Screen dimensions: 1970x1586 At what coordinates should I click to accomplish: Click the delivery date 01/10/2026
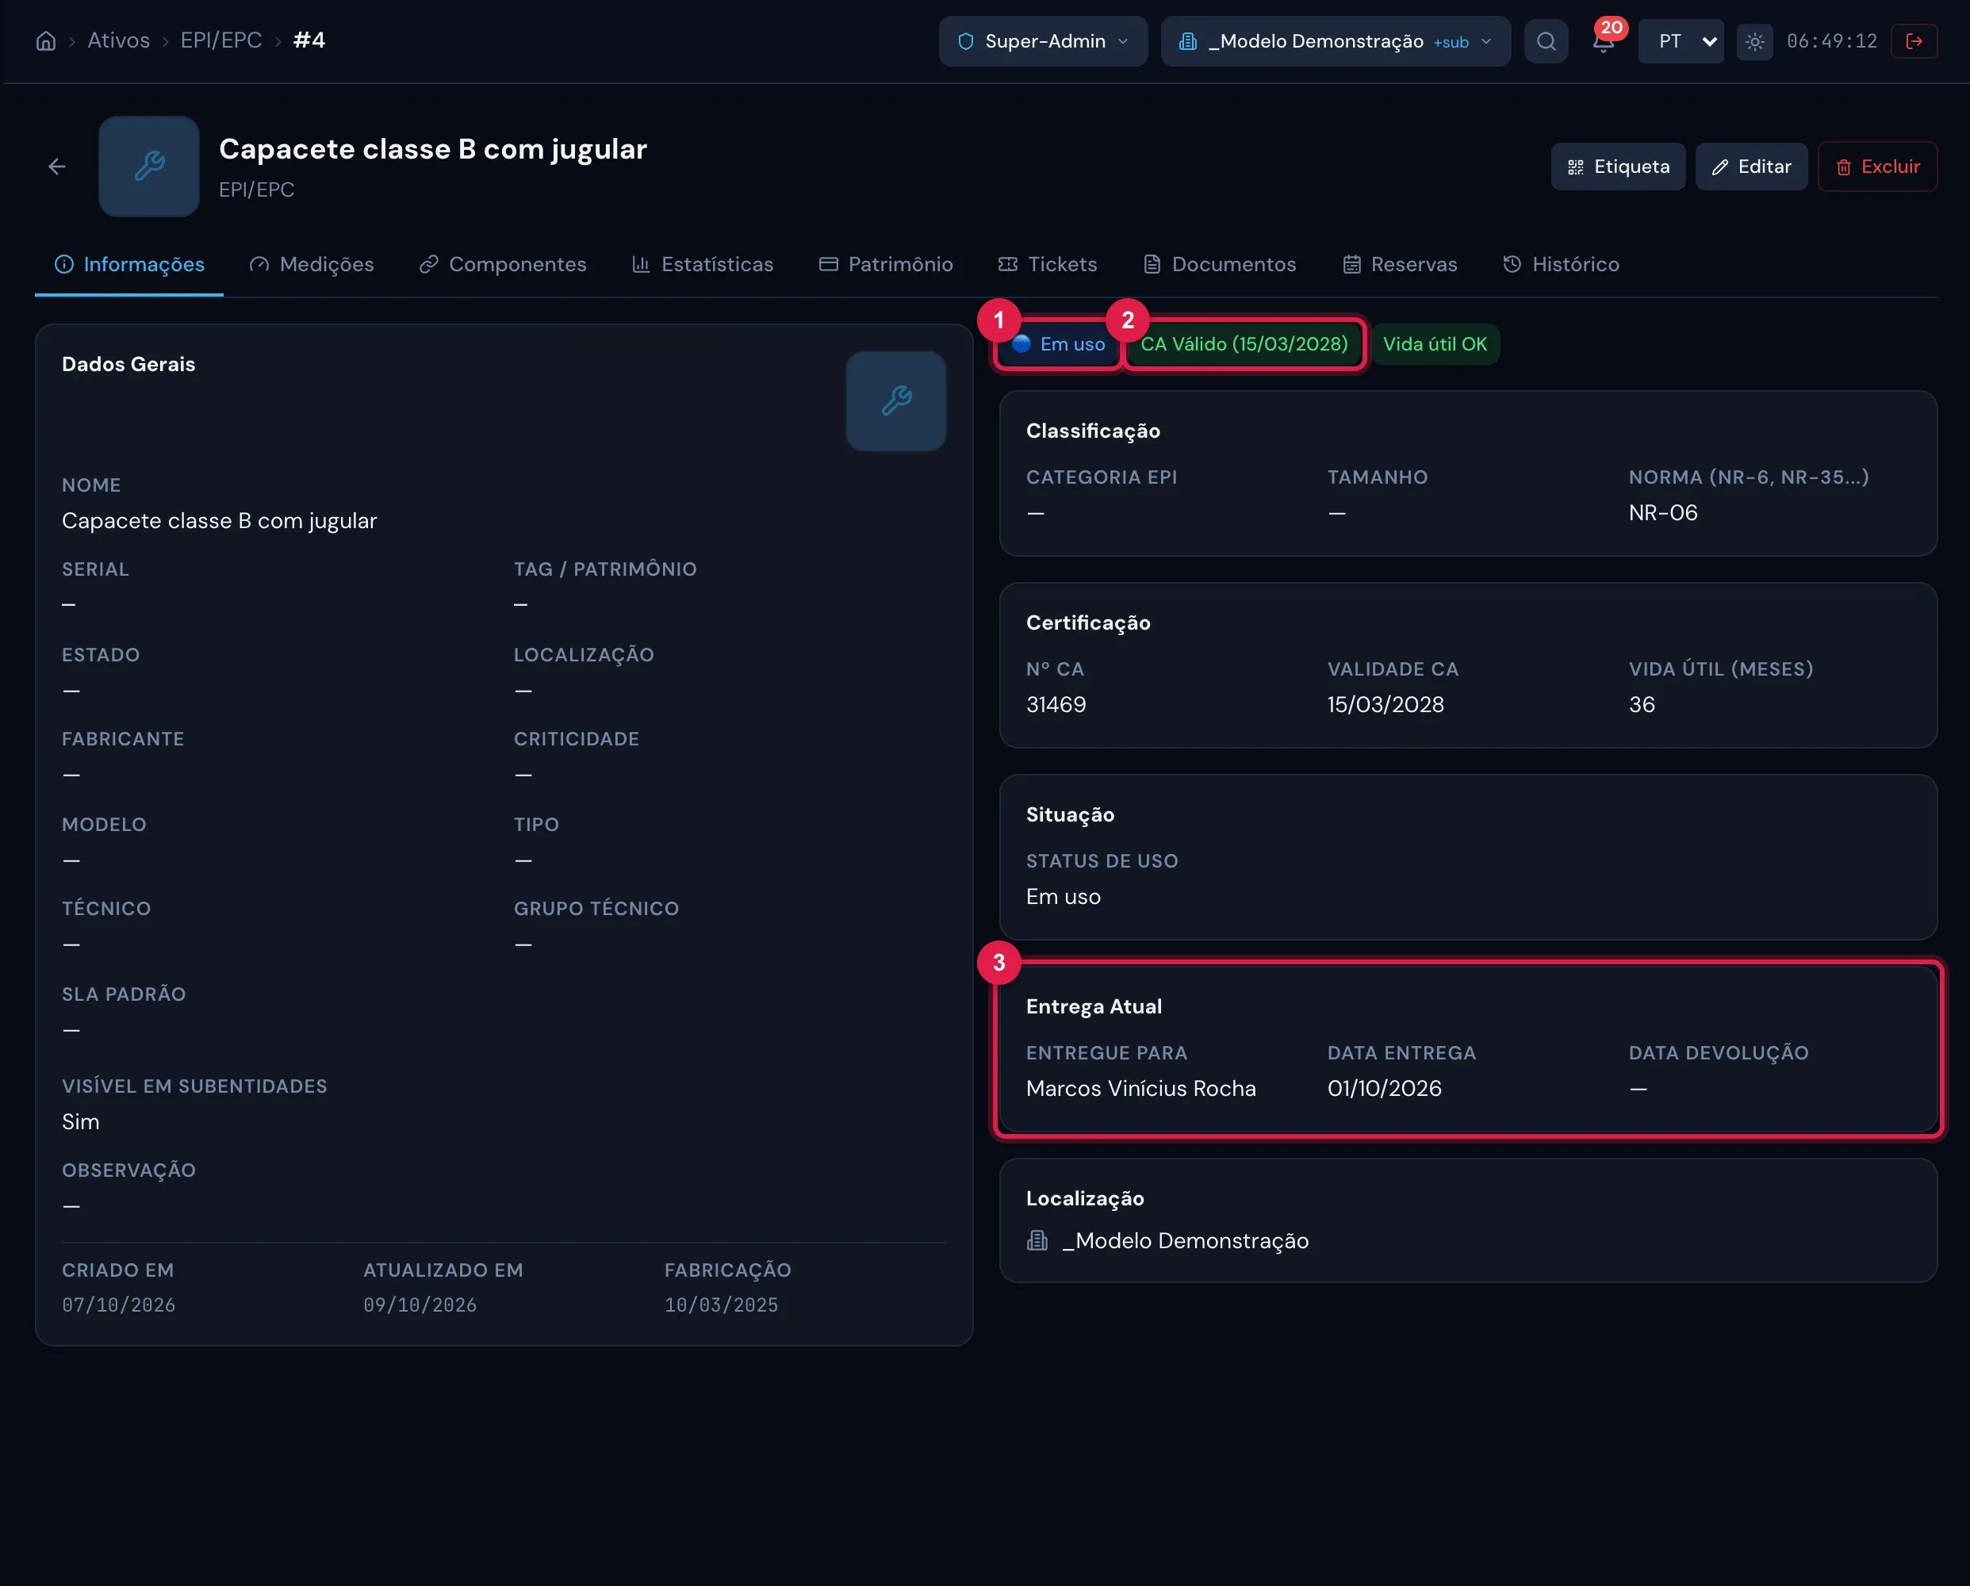pos(1384,1088)
